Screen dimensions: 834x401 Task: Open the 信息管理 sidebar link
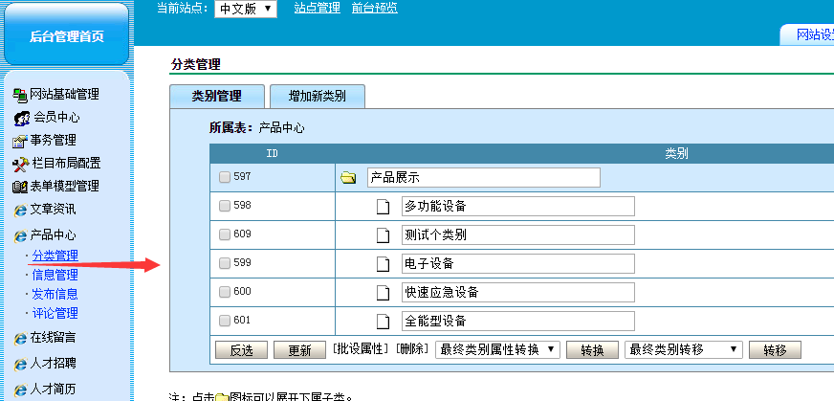click(x=55, y=275)
